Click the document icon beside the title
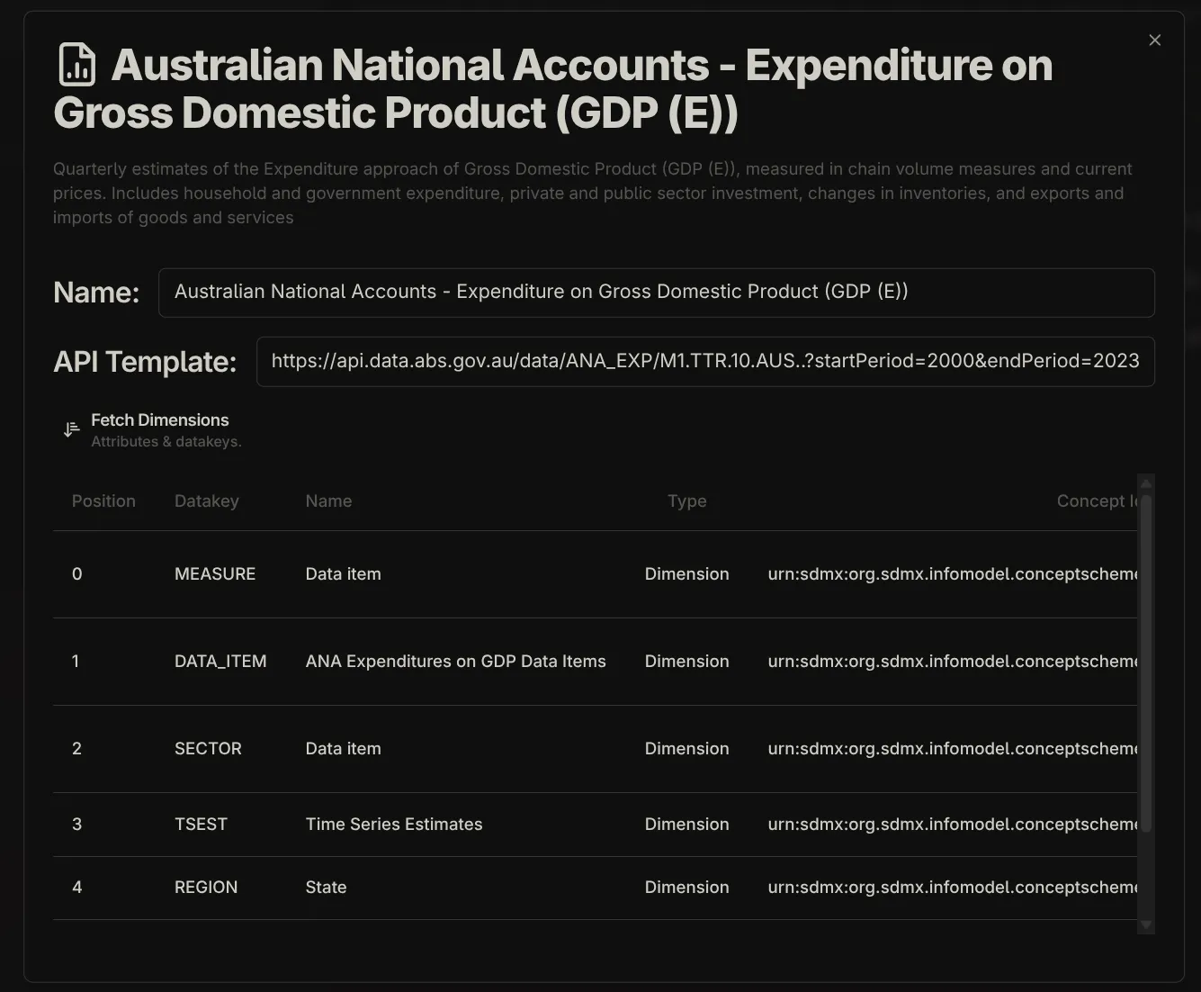 pyautogui.click(x=76, y=65)
